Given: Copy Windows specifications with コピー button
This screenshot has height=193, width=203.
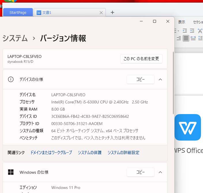Looking at the screenshot, I should click(140, 172).
